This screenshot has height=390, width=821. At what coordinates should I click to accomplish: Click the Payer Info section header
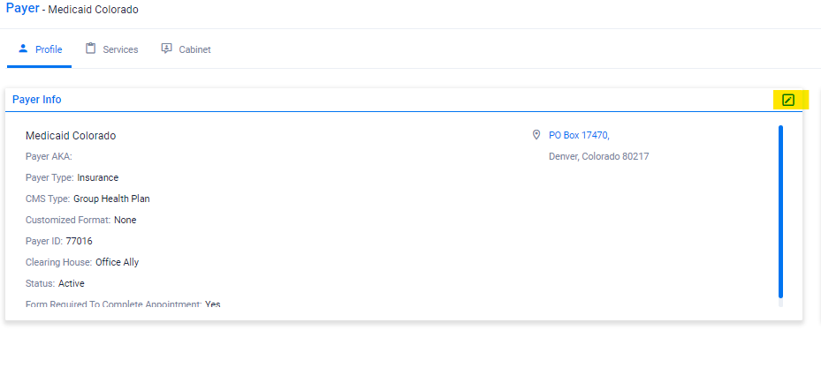click(37, 100)
